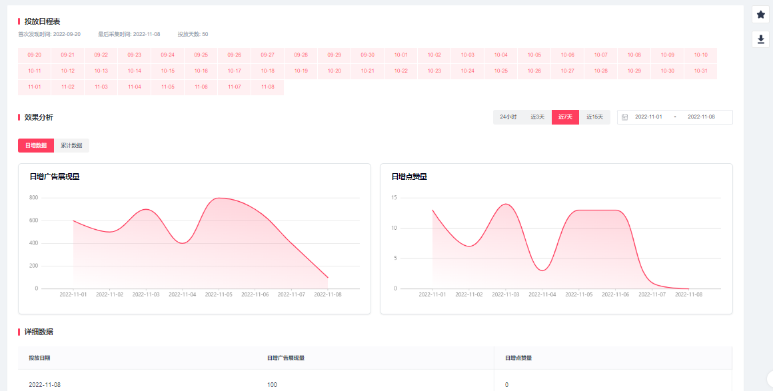Switch to 累计数据 cumulative view
The image size is (773, 391).
pyautogui.click(x=71, y=145)
